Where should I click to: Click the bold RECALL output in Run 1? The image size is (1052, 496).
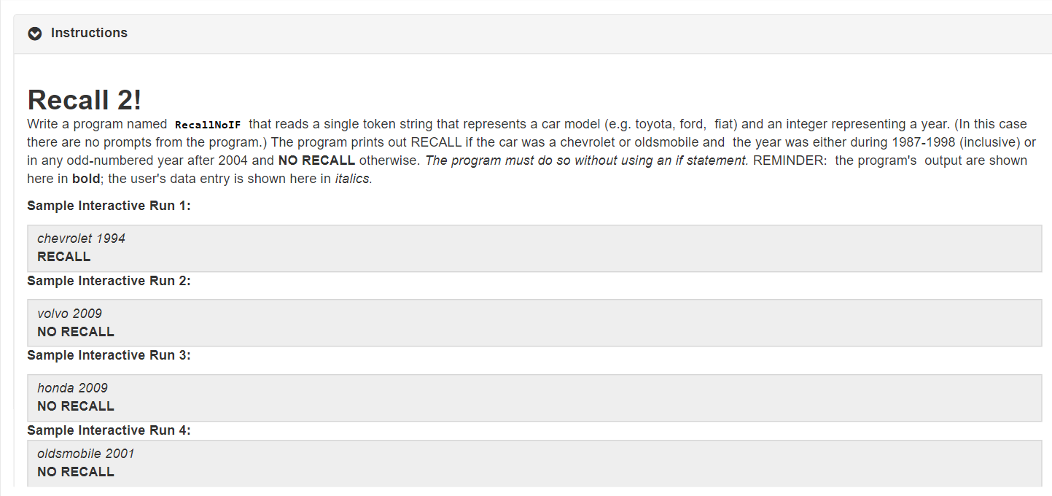[63, 257]
